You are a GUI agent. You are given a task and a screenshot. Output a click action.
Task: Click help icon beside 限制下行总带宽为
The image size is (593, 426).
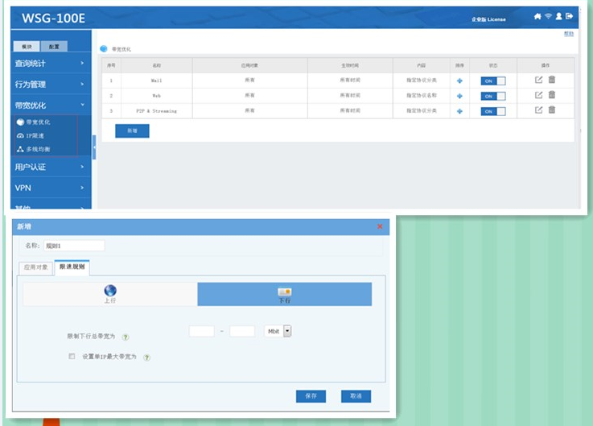pos(126,337)
